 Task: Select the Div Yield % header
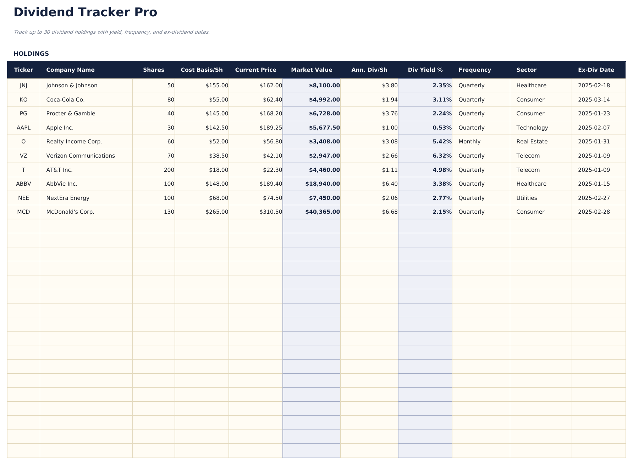tap(425, 70)
